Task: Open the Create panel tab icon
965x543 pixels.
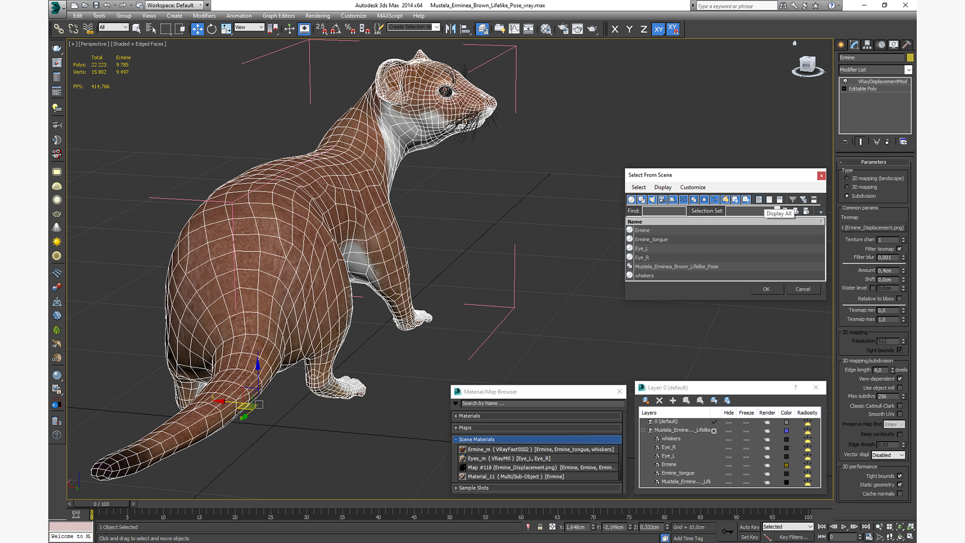Action: [x=841, y=45]
